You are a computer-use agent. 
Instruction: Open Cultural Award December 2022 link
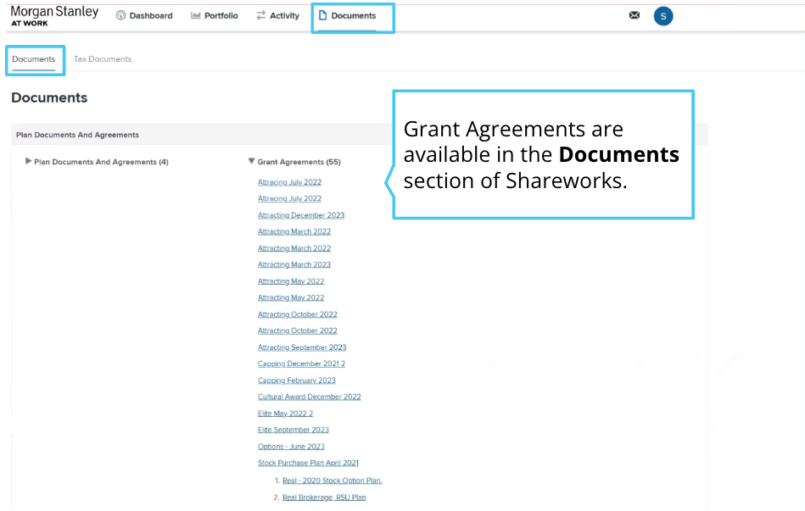(x=309, y=397)
